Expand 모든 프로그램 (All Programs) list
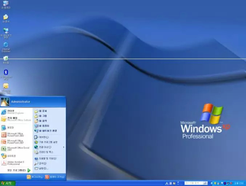 tap(18, 170)
